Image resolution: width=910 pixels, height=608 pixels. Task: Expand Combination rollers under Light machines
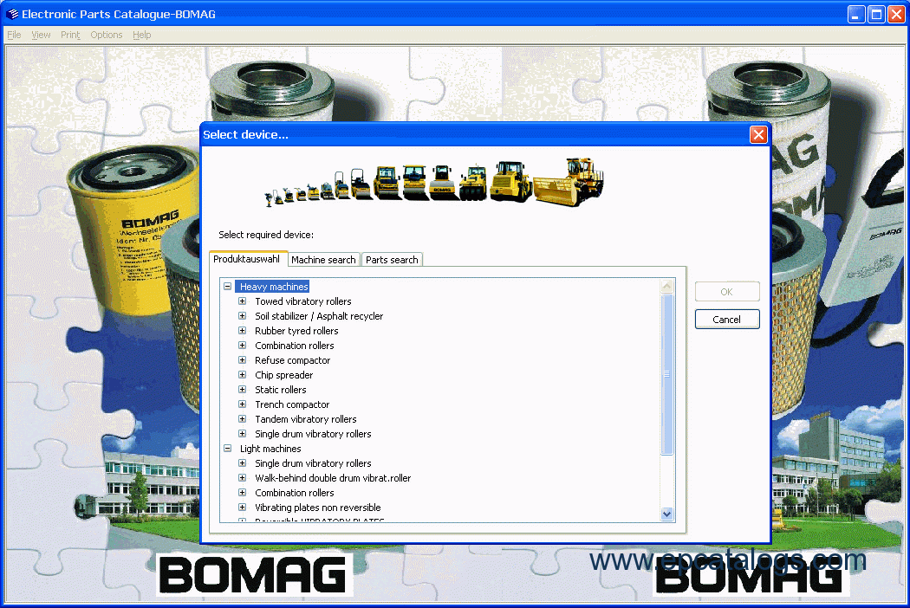tap(243, 493)
